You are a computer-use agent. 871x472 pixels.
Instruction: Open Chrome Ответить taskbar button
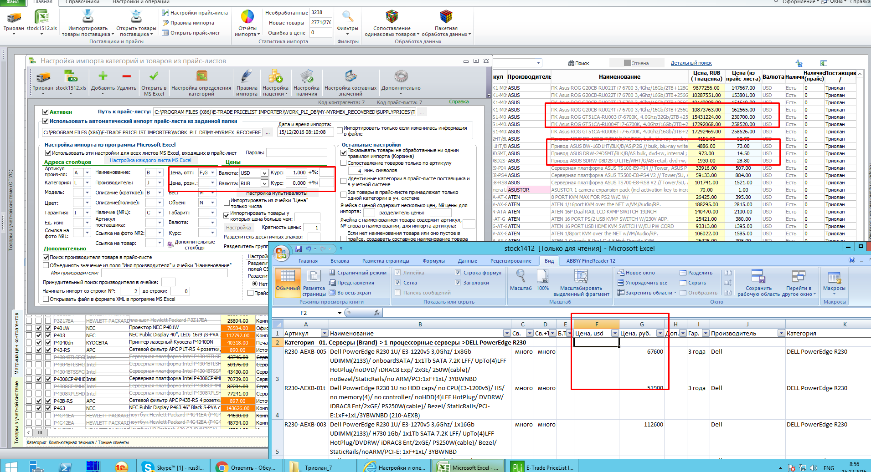tap(246, 467)
